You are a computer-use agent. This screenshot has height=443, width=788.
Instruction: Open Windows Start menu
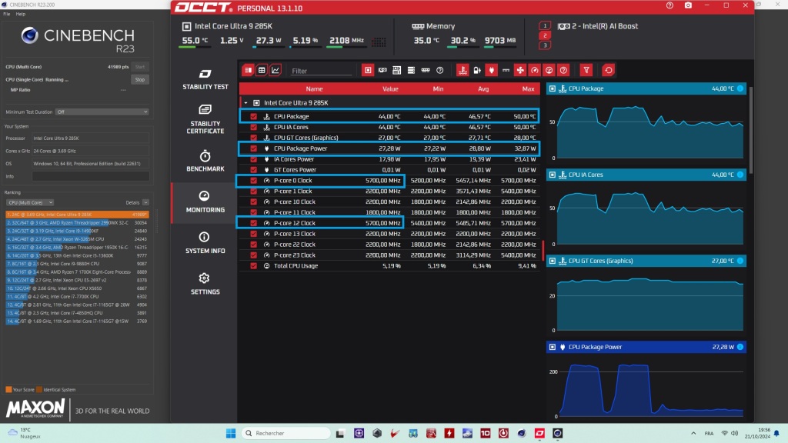pos(231,434)
